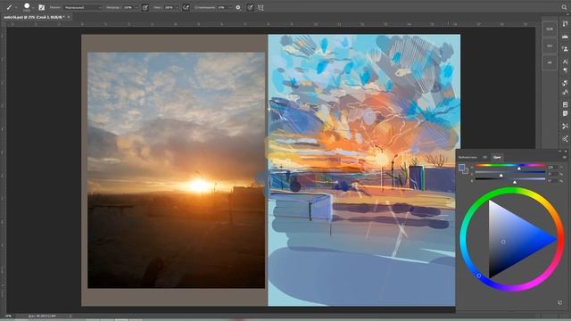Click the zoom percentage in status bar

point(8,316)
